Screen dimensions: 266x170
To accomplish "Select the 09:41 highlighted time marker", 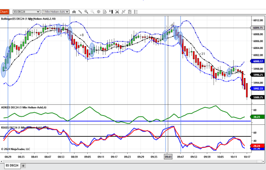I will click(168, 157).
